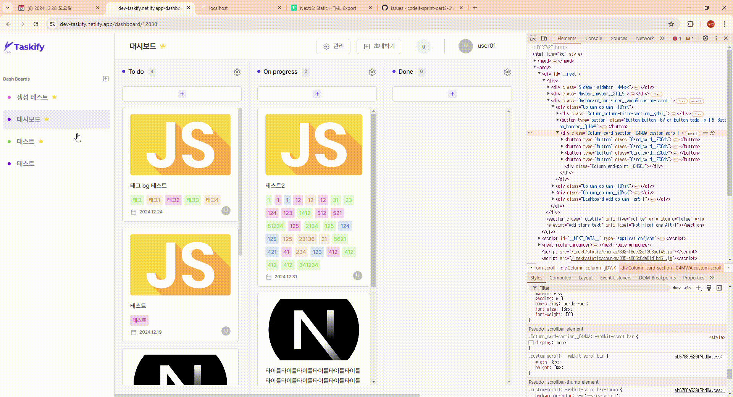The width and height of the screenshot is (733, 397).
Task: Open Chrome three-dot menu
Action: pyautogui.click(x=725, y=24)
